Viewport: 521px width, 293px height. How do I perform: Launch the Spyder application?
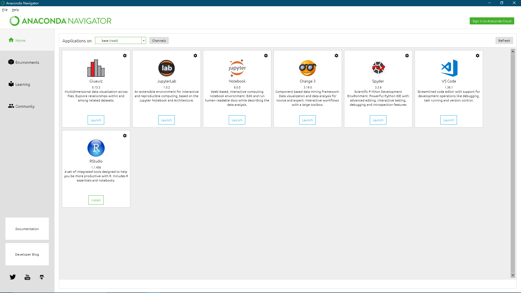pyautogui.click(x=378, y=120)
